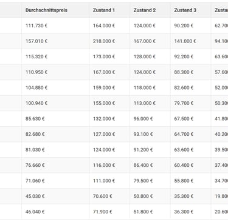Click the Durchschnittspreis column header
Image resolution: width=228 pixels, height=222 pixels.
(x=46, y=10)
